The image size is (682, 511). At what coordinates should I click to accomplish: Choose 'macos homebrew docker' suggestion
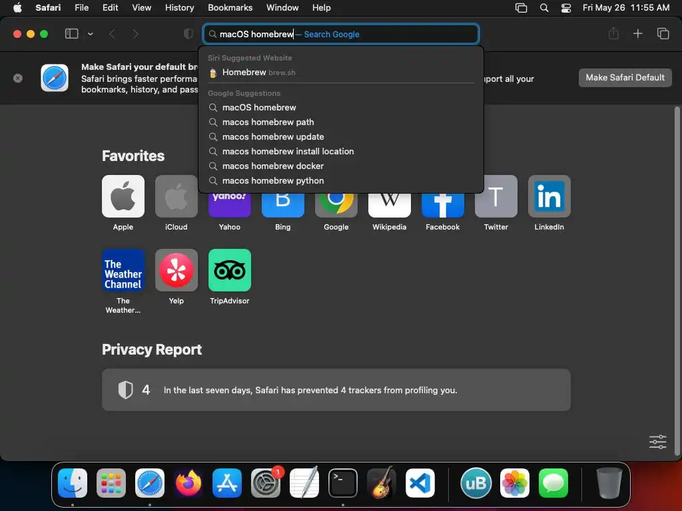pos(341,166)
